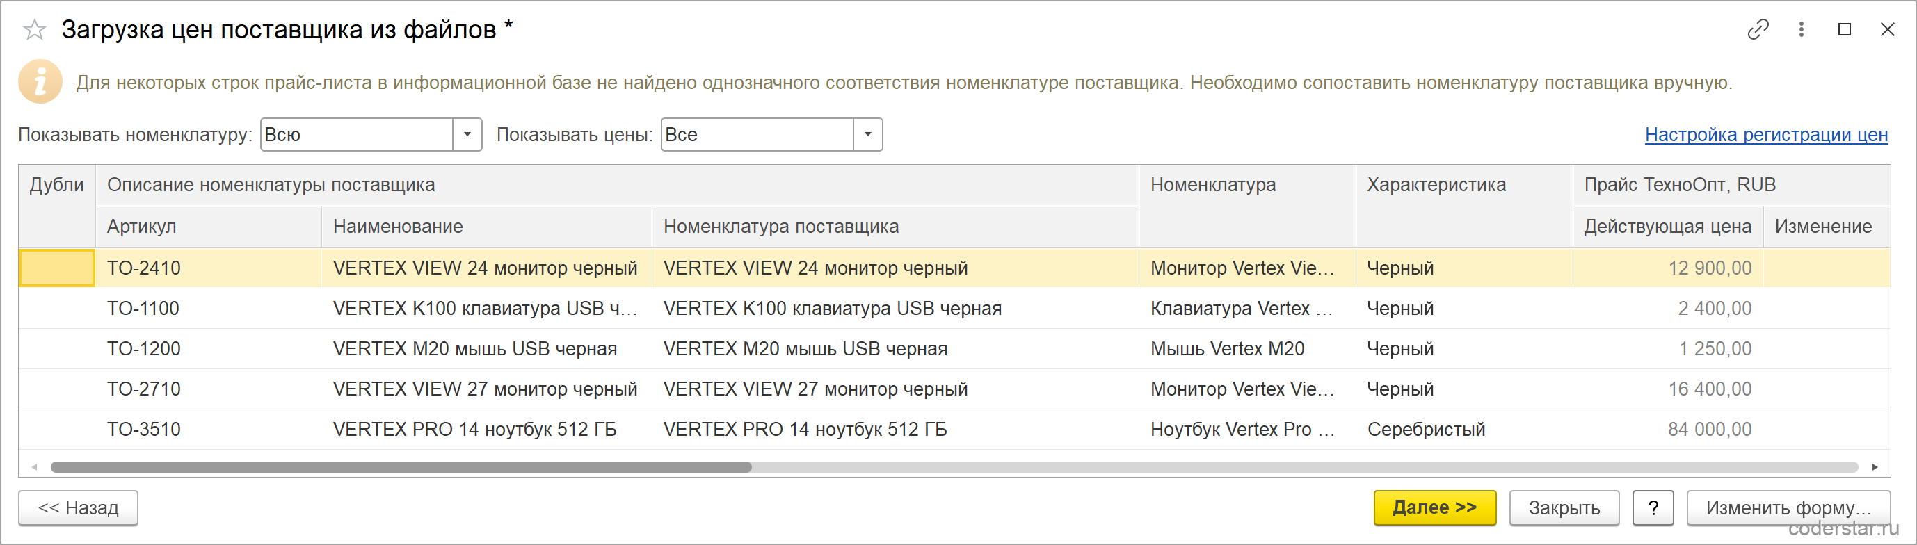Select name 'VERTEX VIEW 24 монитор черный'
Image resolution: width=1917 pixels, height=545 pixels.
[x=487, y=268]
